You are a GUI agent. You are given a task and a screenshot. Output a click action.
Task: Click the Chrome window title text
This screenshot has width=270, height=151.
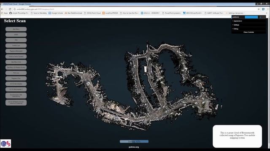click(17, 4)
